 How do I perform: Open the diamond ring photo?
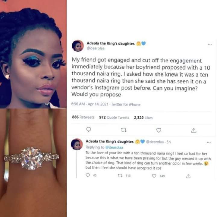click(x=33, y=163)
